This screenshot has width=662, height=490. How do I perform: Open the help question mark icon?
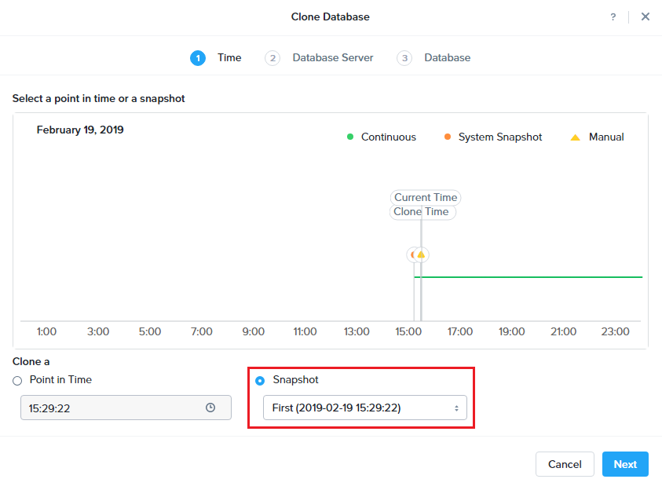coord(613,16)
